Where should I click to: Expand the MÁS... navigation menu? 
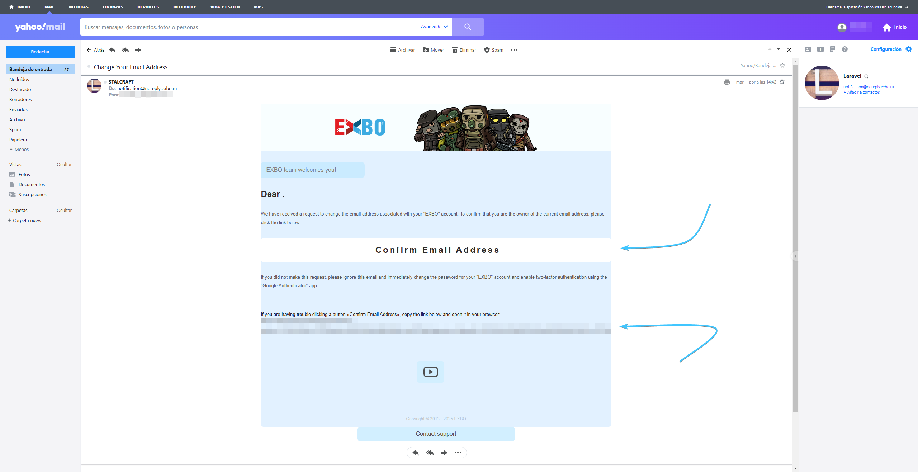click(x=260, y=7)
